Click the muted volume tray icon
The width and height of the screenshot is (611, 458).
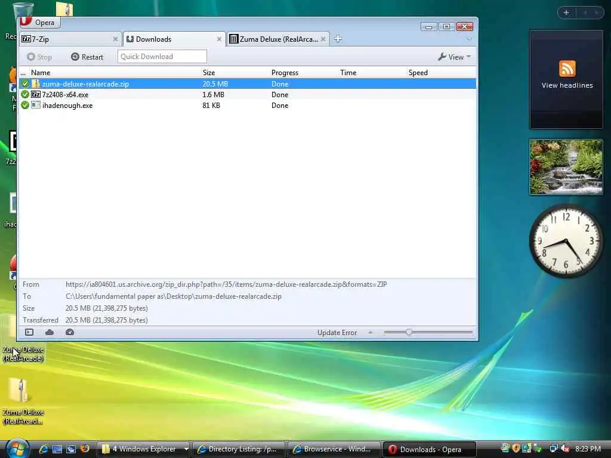point(564,448)
